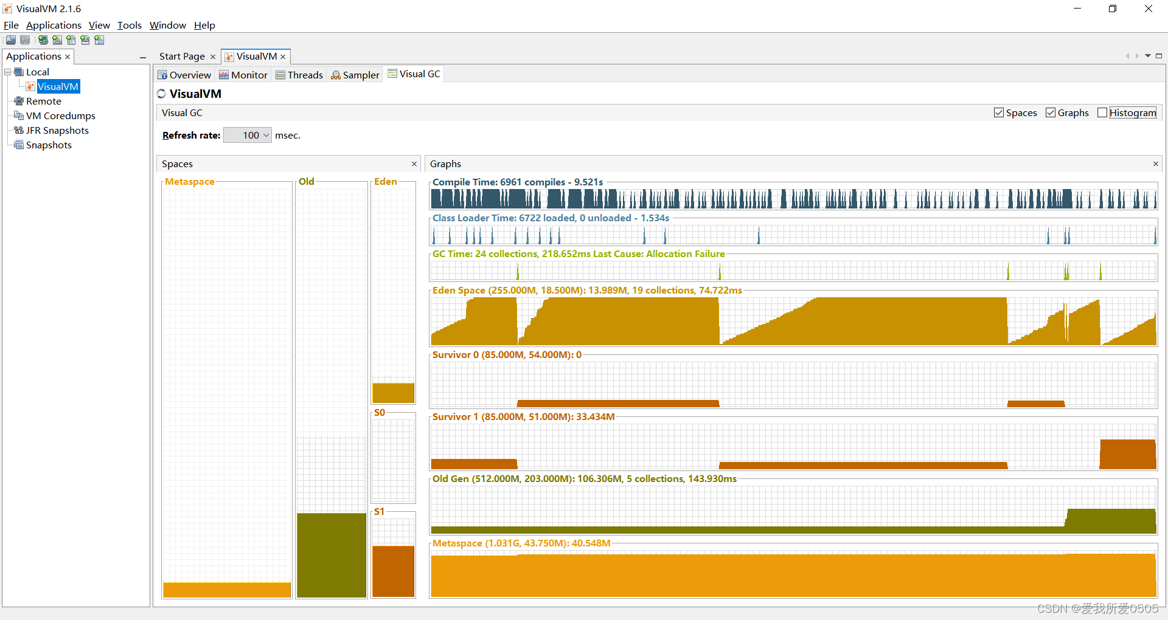The image size is (1168, 620).
Task: Click icon on the VisualVM document tab
Action: click(229, 57)
